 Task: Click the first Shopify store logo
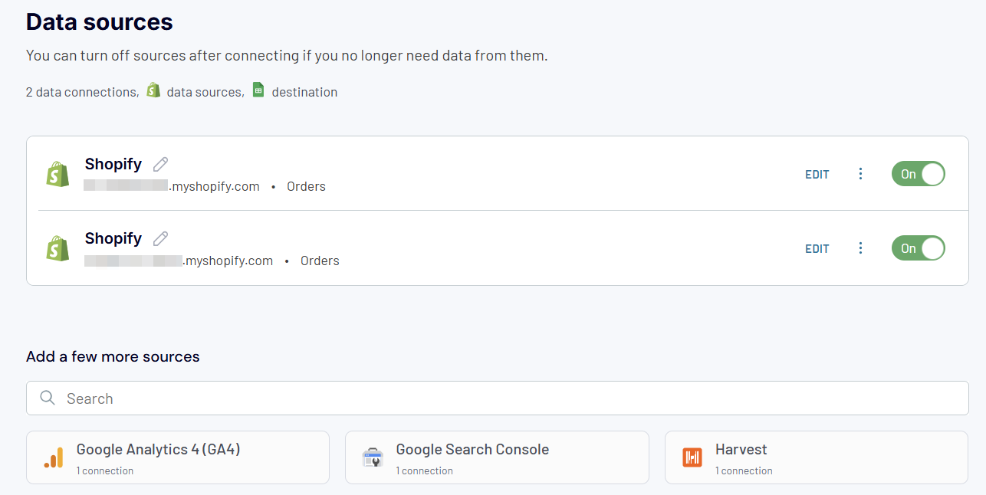click(x=58, y=174)
